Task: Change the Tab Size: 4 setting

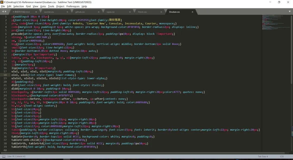Action: click(x=263, y=156)
